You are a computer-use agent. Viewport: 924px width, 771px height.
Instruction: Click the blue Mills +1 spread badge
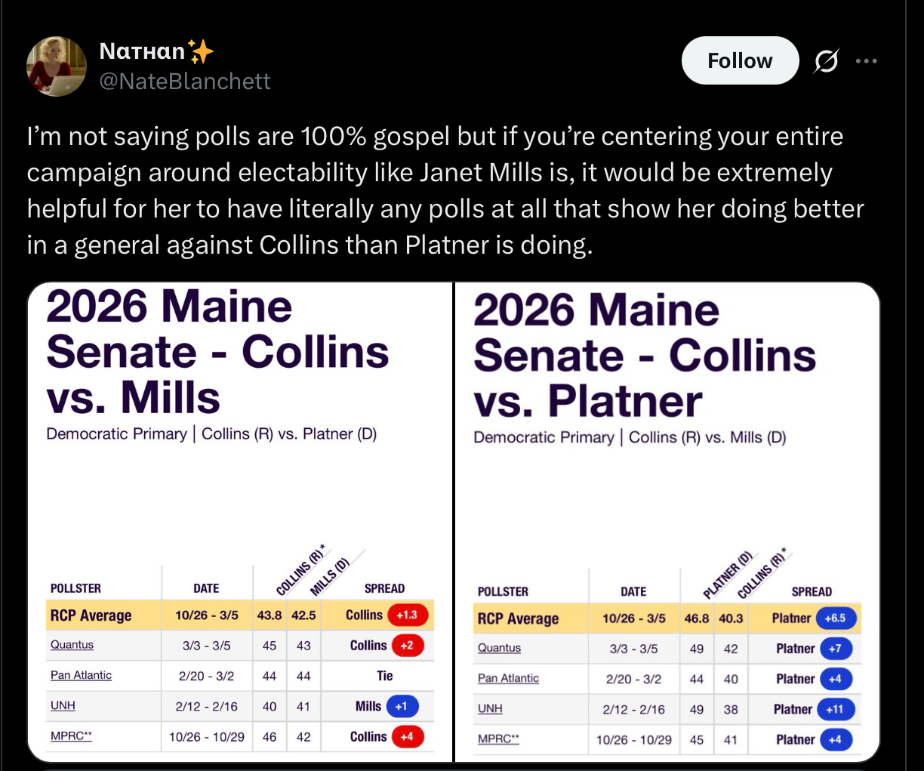pos(402,706)
